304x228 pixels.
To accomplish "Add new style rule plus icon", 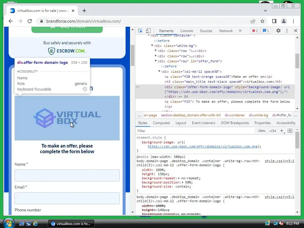I will [x=282, y=131].
